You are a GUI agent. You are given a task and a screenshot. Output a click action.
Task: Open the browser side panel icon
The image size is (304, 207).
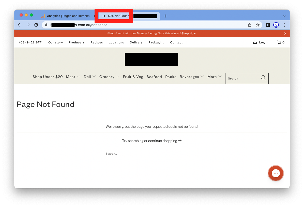click(268, 25)
